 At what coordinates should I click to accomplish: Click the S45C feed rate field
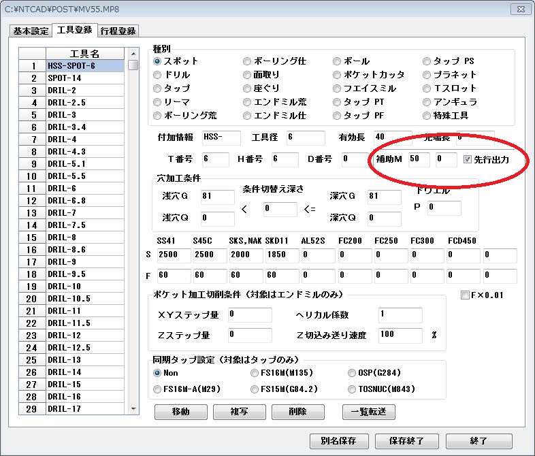[x=210, y=276]
